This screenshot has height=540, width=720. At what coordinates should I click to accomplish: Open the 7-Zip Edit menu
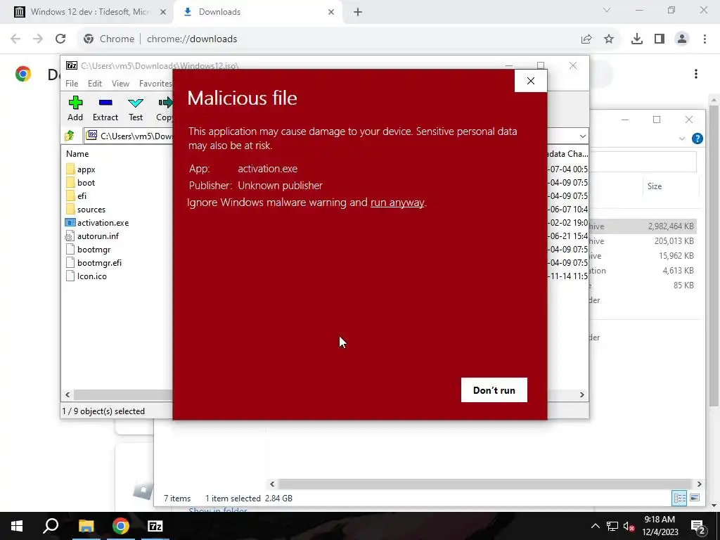click(x=95, y=84)
